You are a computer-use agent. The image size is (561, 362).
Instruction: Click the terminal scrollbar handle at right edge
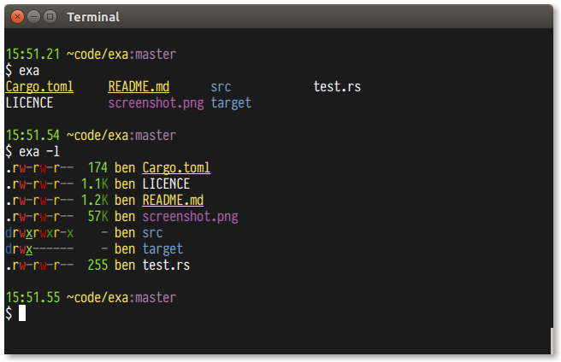point(552,339)
